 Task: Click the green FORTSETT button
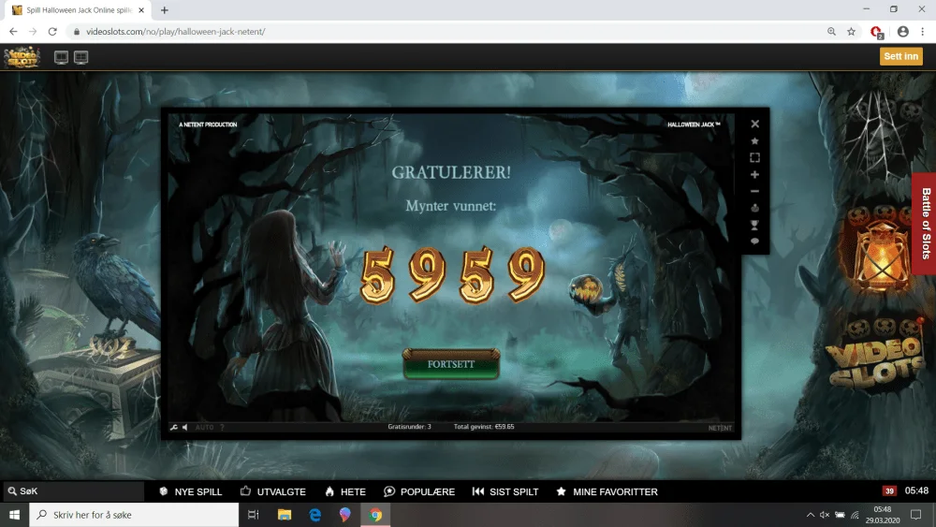(x=451, y=363)
